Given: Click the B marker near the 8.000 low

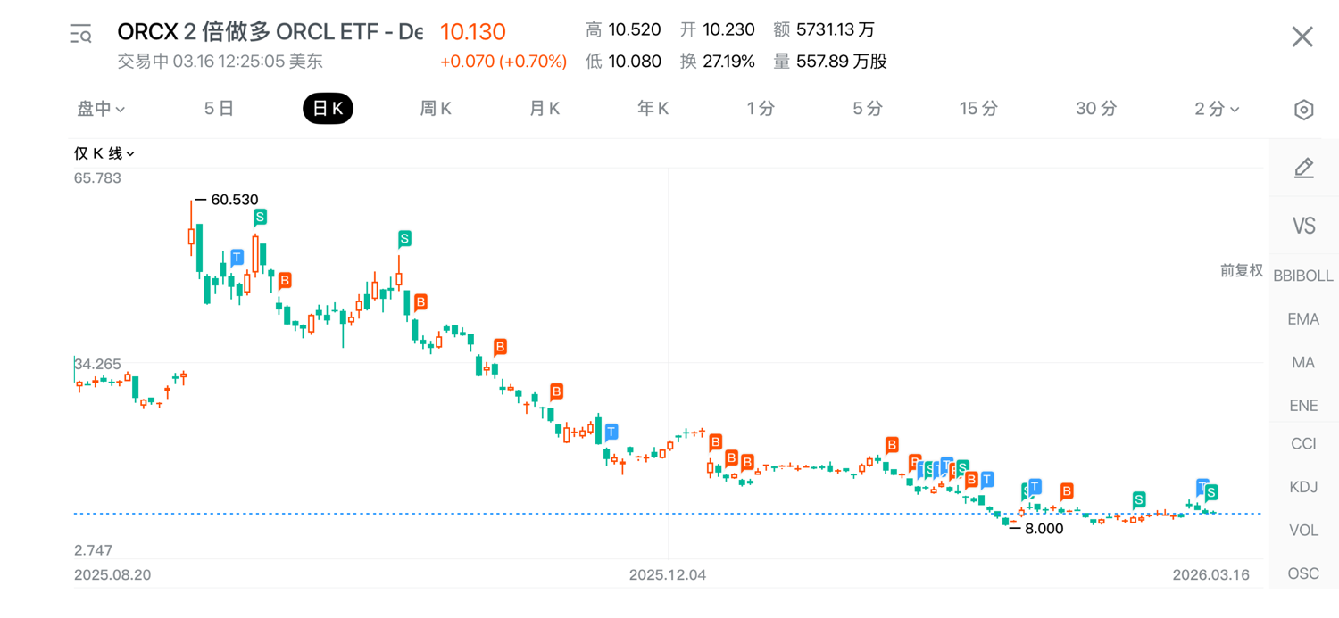Looking at the screenshot, I should tap(1066, 490).
